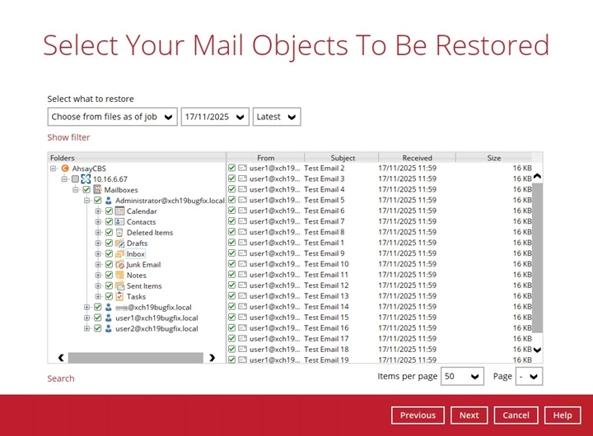Image resolution: width=593 pixels, height=436 pixels.
Task: Click the Tasks folder icon
Action: [x=119, y=296]
